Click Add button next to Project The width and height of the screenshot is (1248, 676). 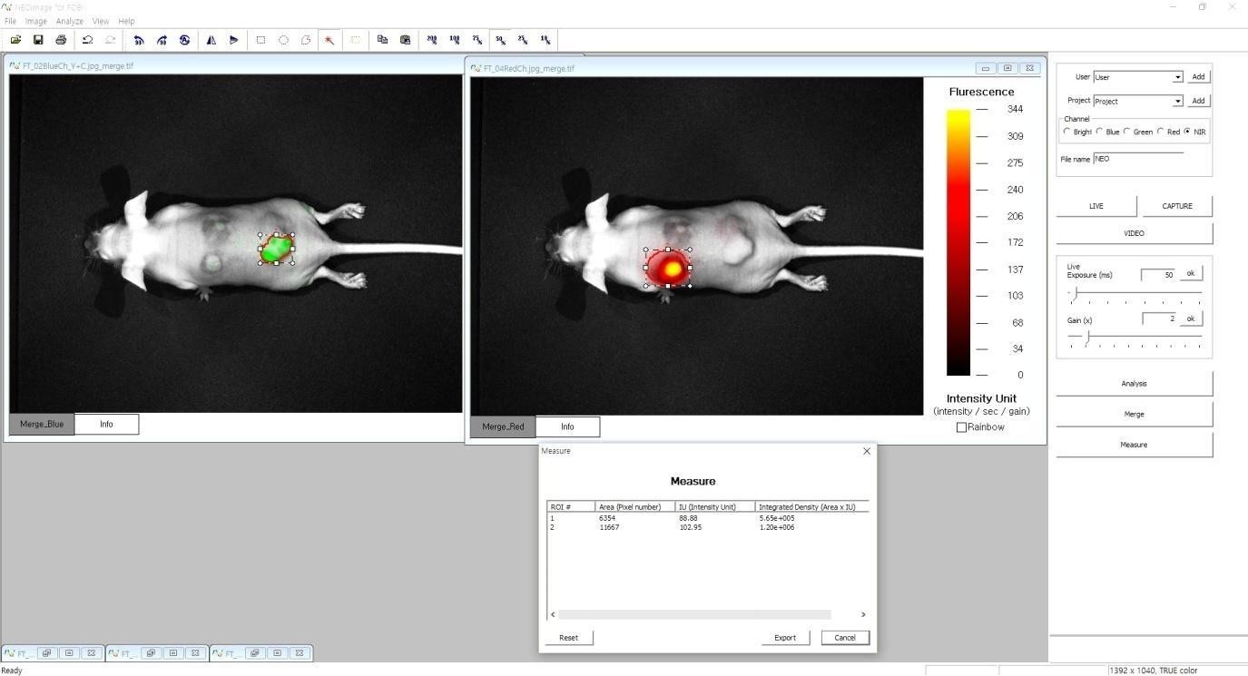pos(1198,101)
